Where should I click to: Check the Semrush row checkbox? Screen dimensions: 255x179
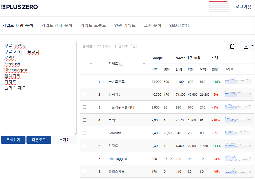(84, 133)
